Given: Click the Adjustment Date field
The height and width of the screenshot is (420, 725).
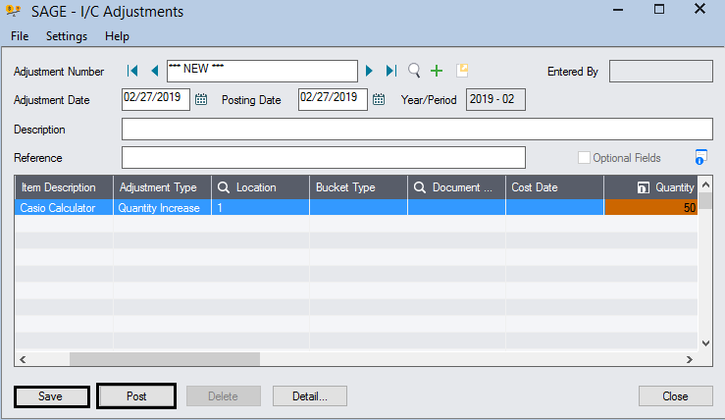Looking at the screenshot, I should [156, 99].
